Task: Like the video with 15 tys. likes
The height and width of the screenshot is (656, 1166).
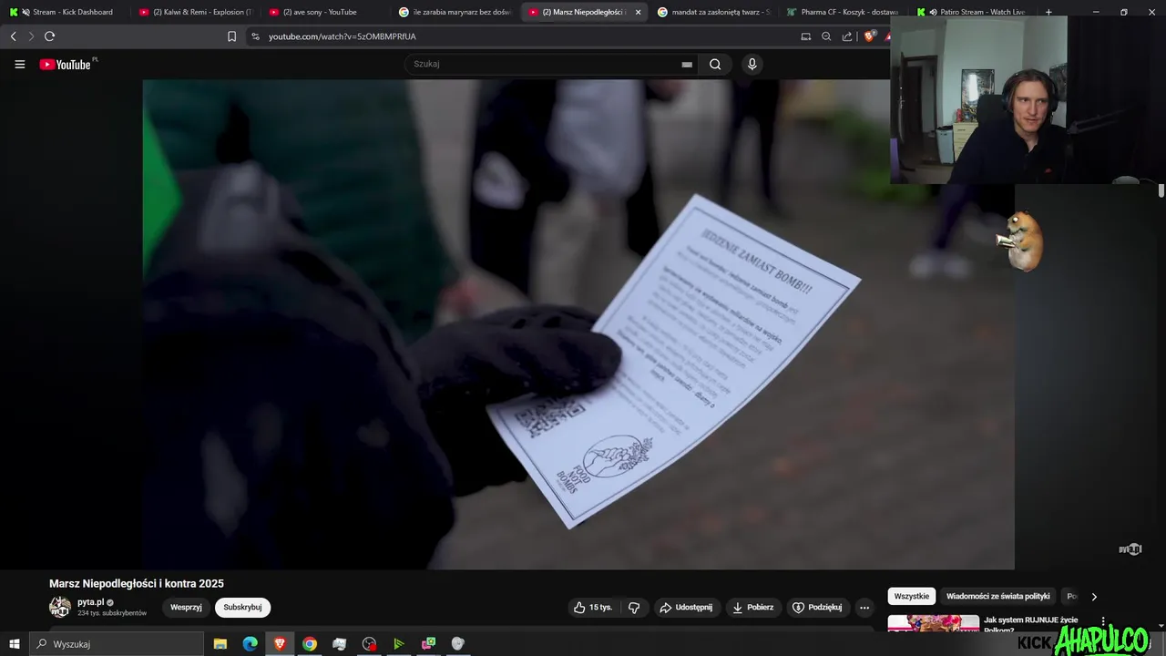Action: (593, 608)
